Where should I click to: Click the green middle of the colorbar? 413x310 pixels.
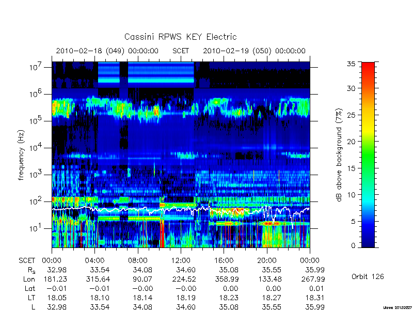coord(368,153)
